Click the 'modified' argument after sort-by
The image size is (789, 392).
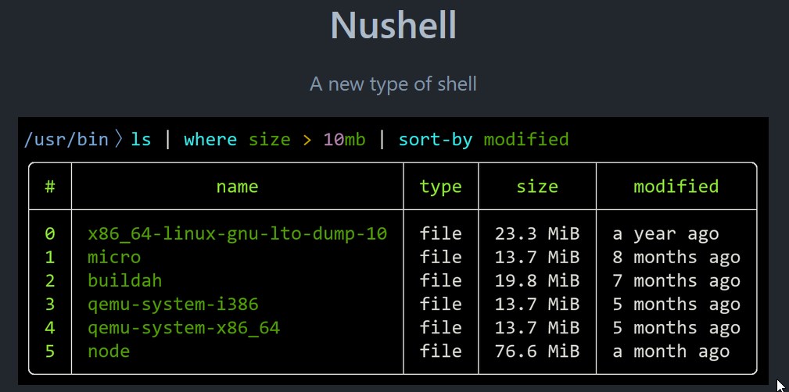(525, 139)
